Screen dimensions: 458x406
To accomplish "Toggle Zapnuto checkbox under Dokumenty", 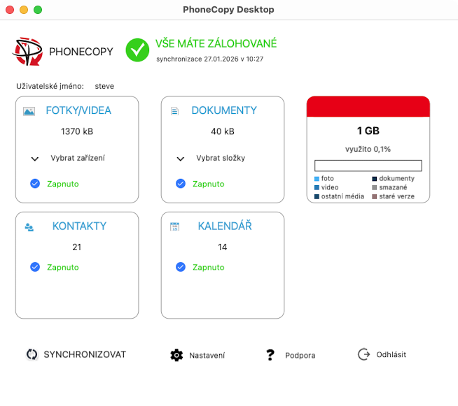I will [181, 184].
